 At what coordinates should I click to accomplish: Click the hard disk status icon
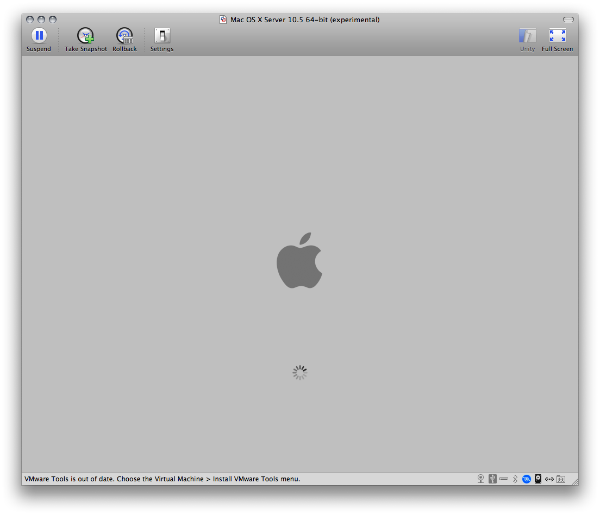[x=538, y=479]
